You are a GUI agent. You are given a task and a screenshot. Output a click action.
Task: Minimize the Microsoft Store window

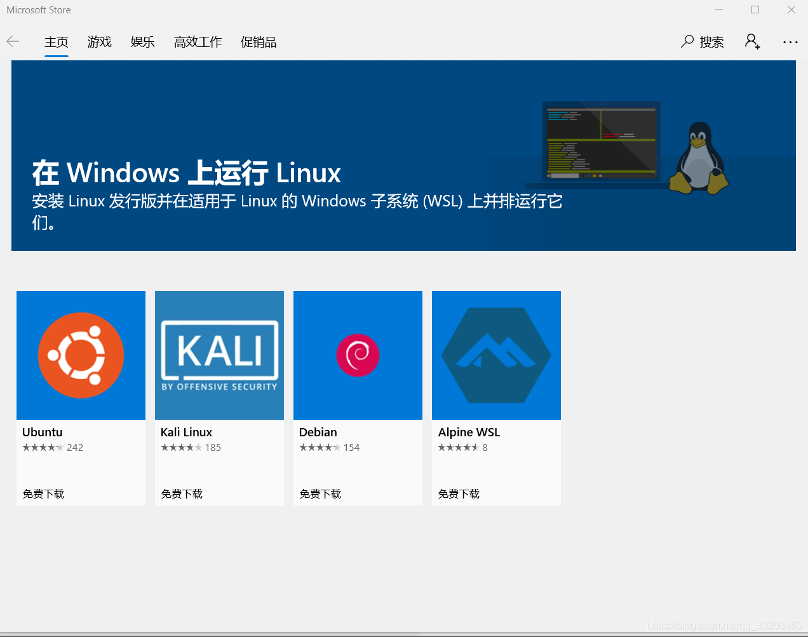pos(719,10)
